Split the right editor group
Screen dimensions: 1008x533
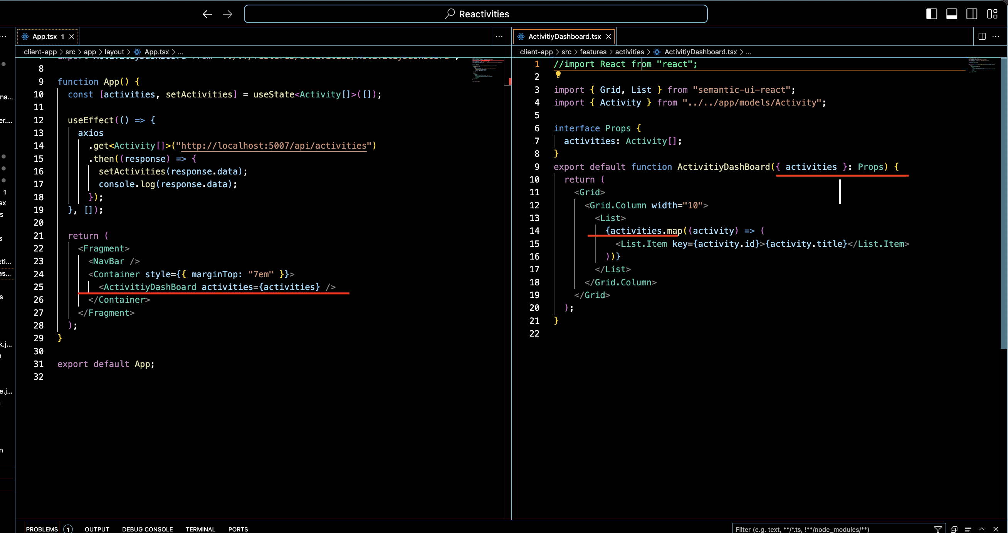[982, 36]
